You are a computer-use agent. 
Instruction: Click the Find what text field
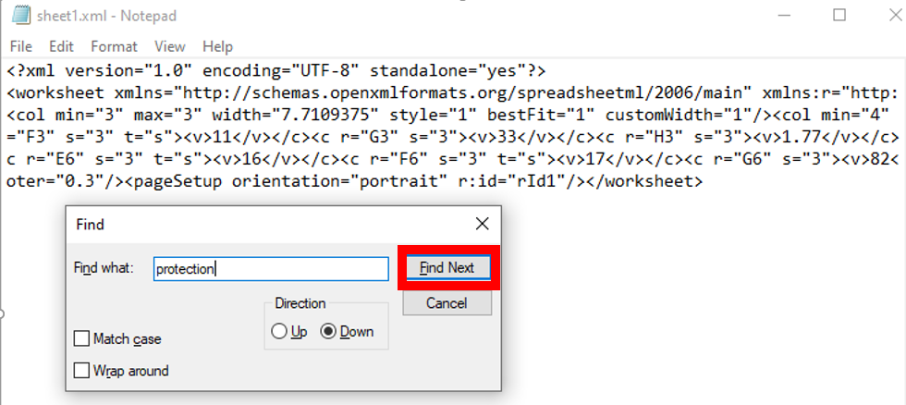[x=271, y=269]
